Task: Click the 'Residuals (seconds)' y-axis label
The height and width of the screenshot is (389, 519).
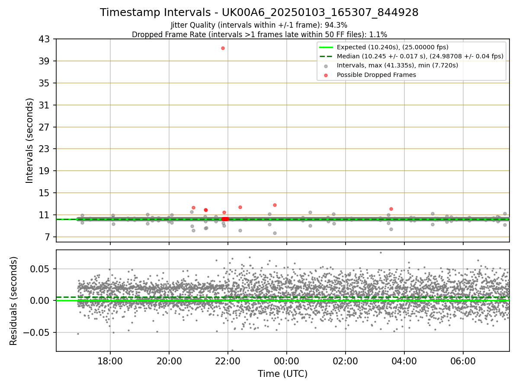Action: click(14, 301)
